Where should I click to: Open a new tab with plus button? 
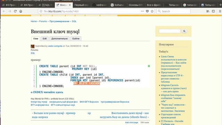pos(220,5)
